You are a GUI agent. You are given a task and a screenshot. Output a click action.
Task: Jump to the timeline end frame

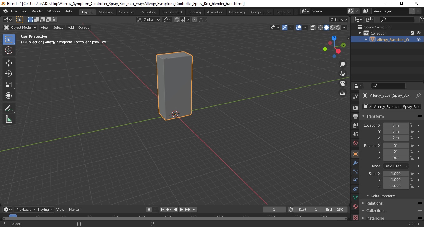[194, 210]
